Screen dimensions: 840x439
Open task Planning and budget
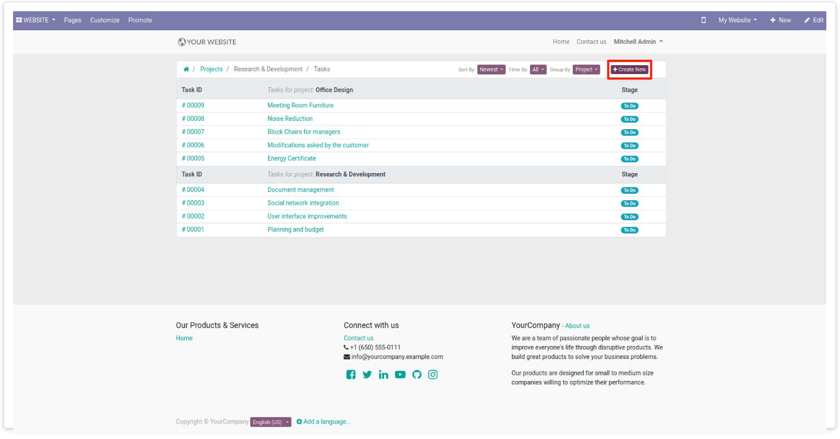(x=296, y=230)
